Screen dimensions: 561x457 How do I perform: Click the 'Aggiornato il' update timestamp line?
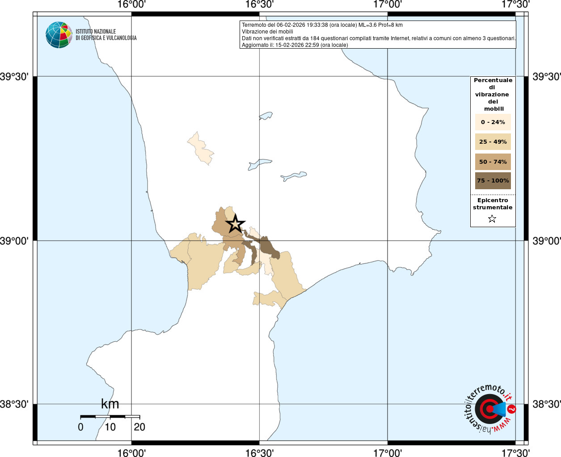click(x=295, y=45)
